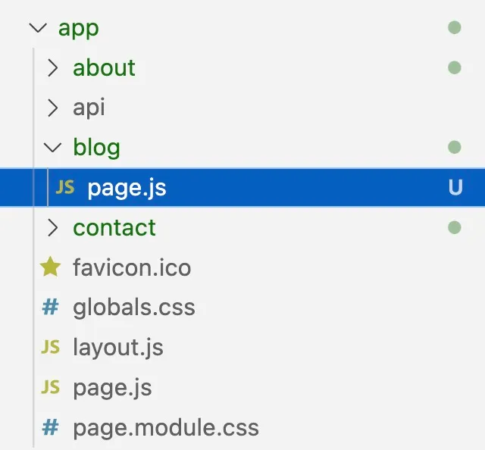Collapse the blog folder chevron
The image size is (485, 450).
[x=52, y=148]
